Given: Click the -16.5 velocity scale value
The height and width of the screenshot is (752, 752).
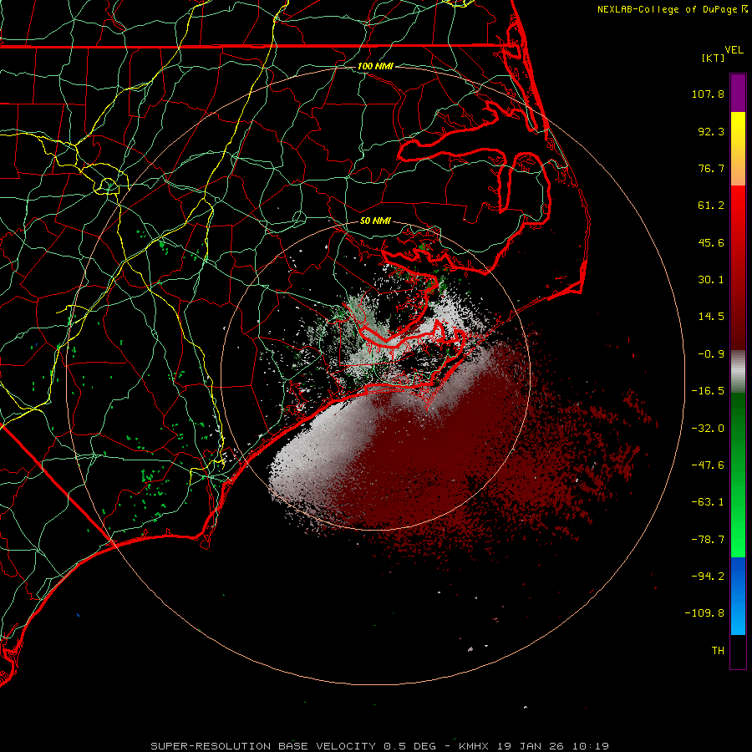Looking at the screenshot, I should pos(708,391).
